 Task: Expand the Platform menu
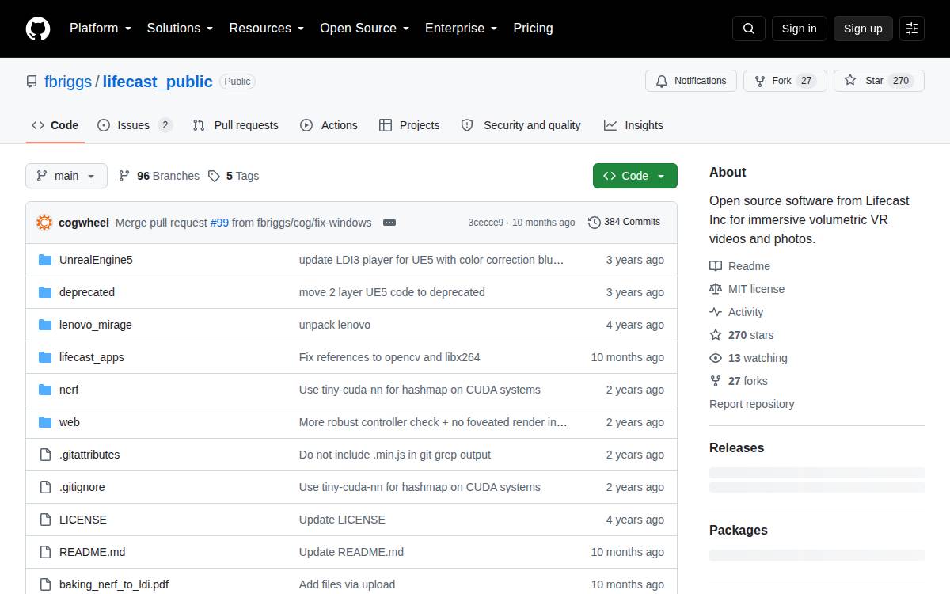click(101, 28)
